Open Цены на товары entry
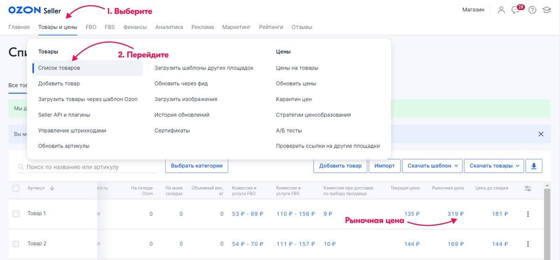The width and height of the screenshot is (560, 260). pyautogui.click(x=297, y=68)
